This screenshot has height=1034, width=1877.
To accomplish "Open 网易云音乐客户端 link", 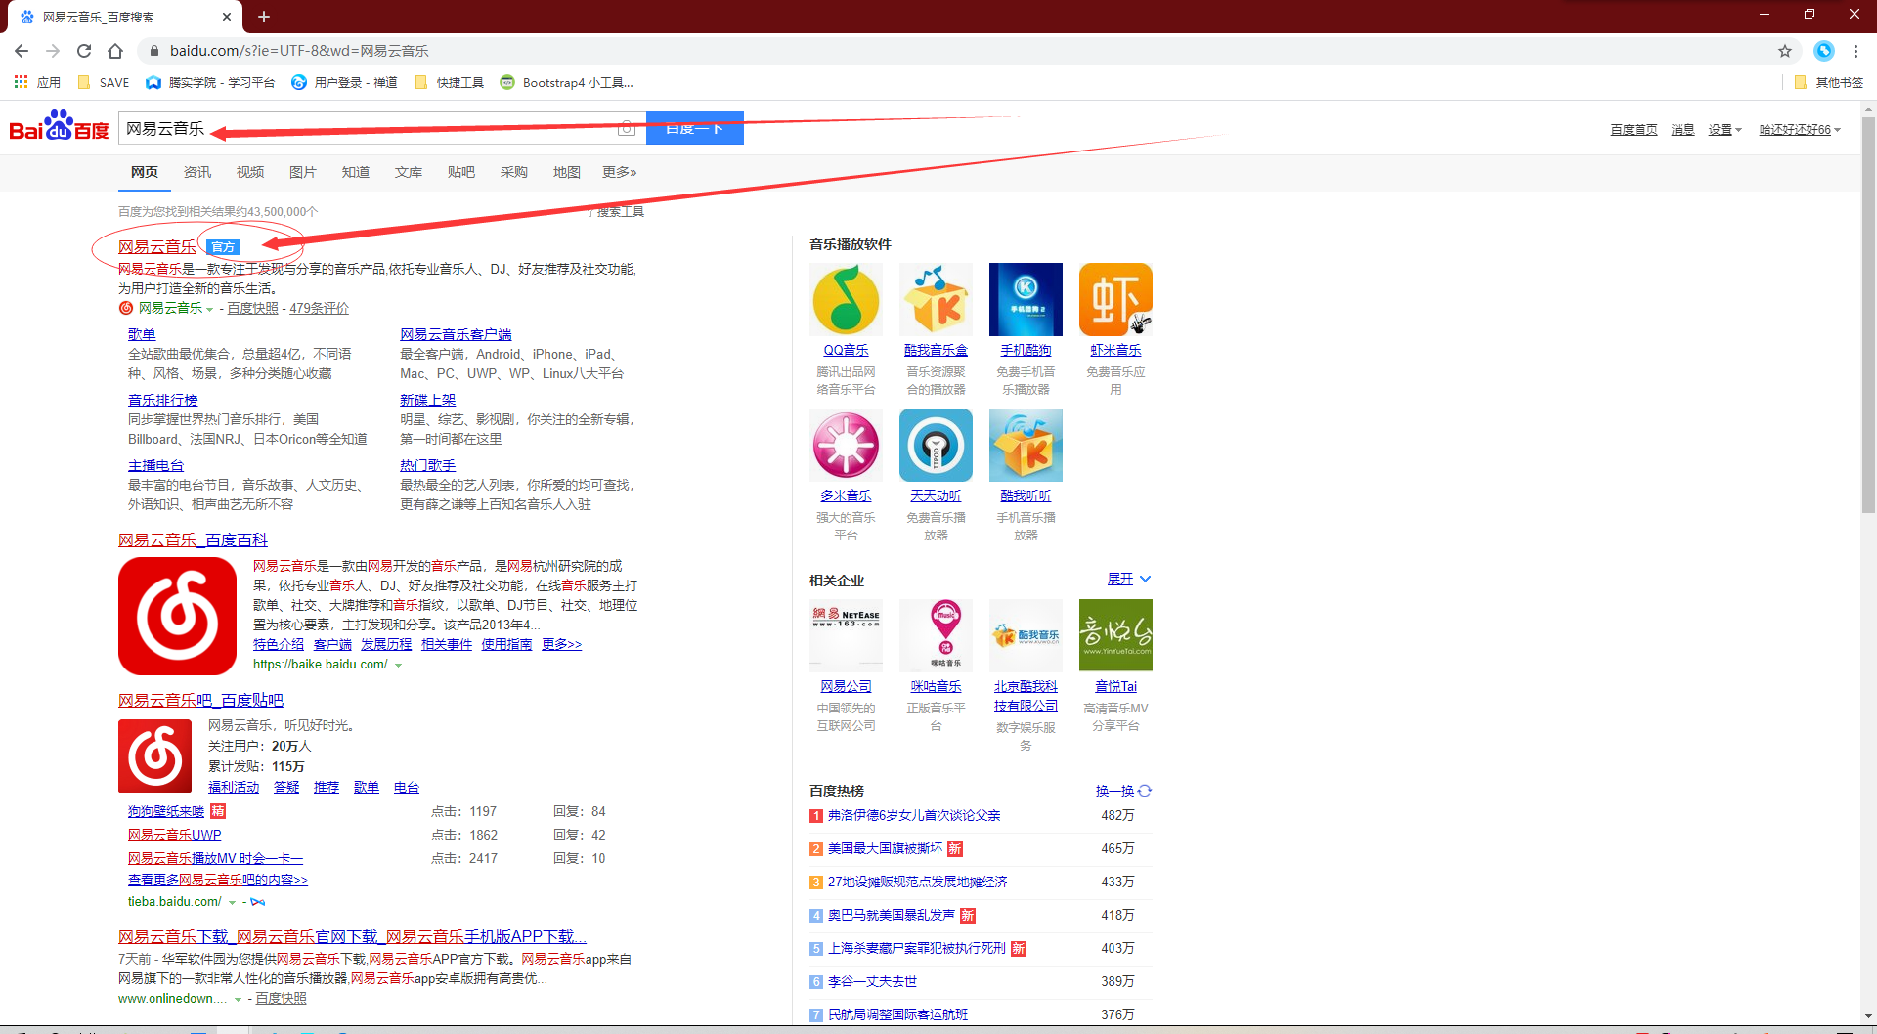I will click(456, 334).
